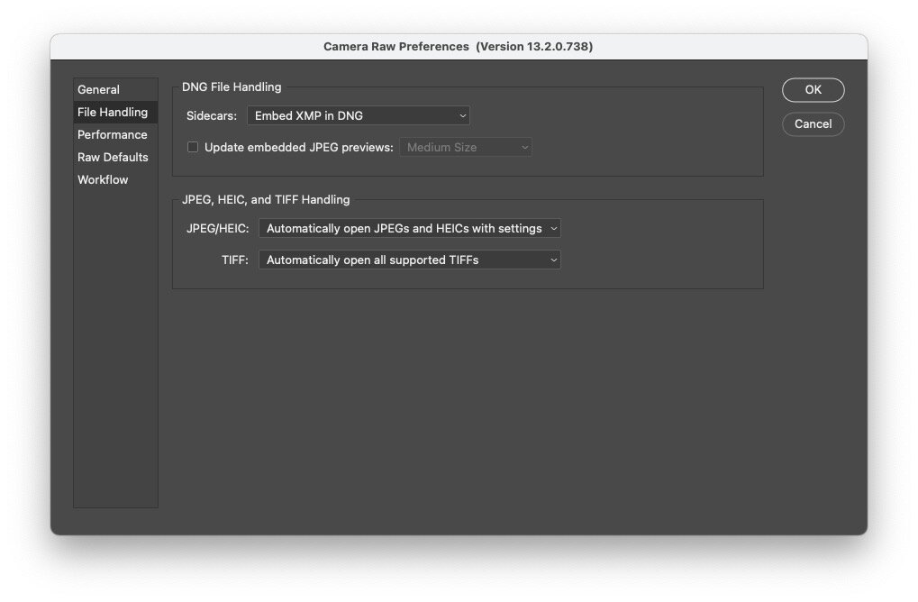Switch to the Performance section

coord(115,134)
